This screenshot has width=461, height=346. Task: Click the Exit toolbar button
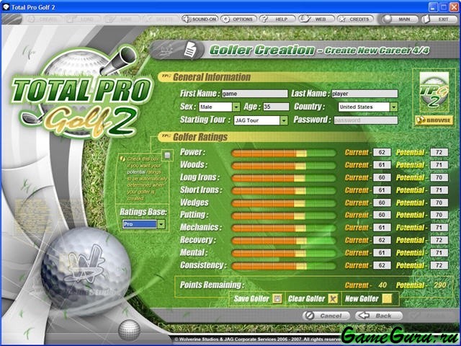pos(439,19)
